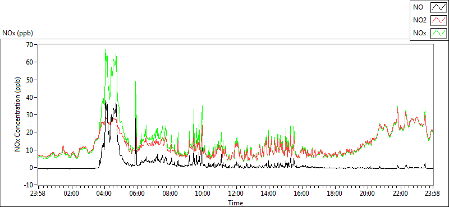Edit the -10 minimum Y-axis value
The width and height of the screenshot is (449, 207).
tap(29, 185)
